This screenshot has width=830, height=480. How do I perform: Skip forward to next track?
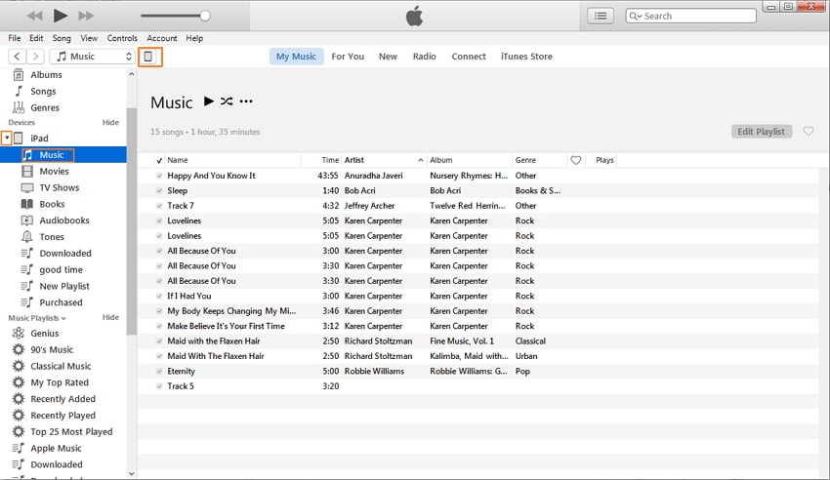tap(86, 16)
